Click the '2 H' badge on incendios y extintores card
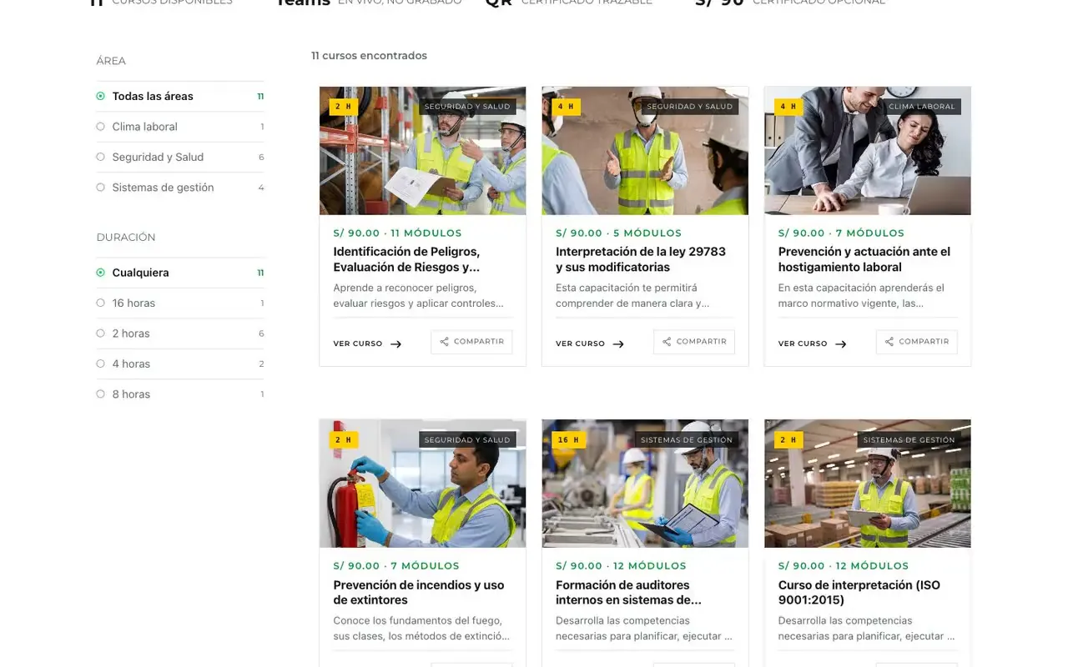 (343, 439)
